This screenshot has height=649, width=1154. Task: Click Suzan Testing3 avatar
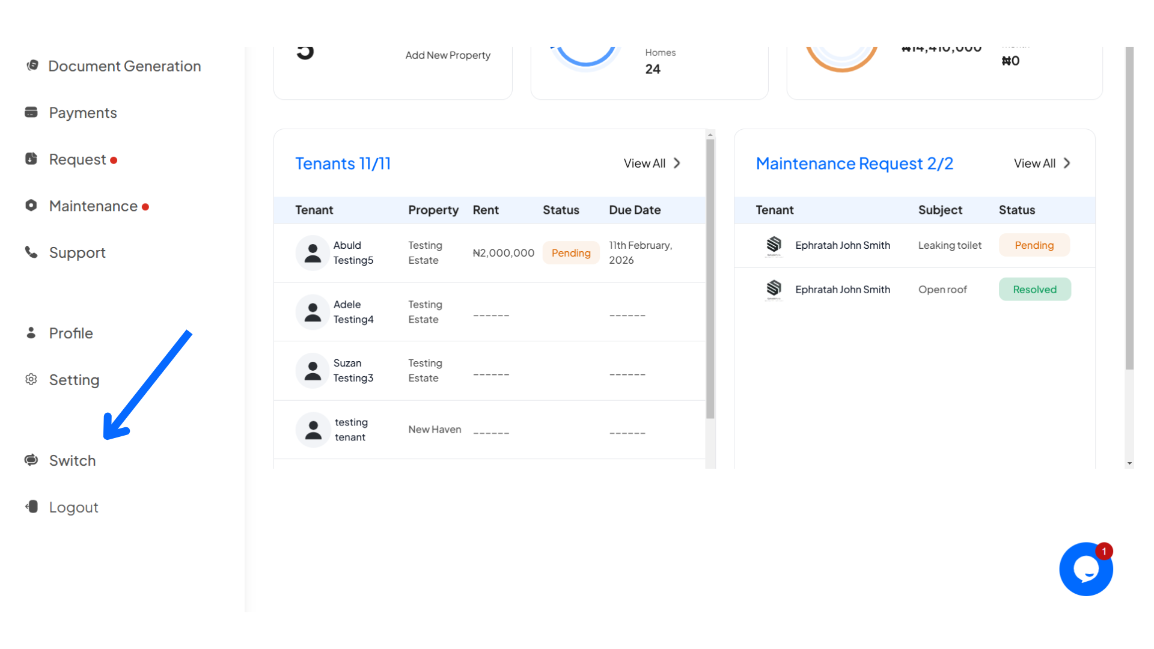coord(313,371)
